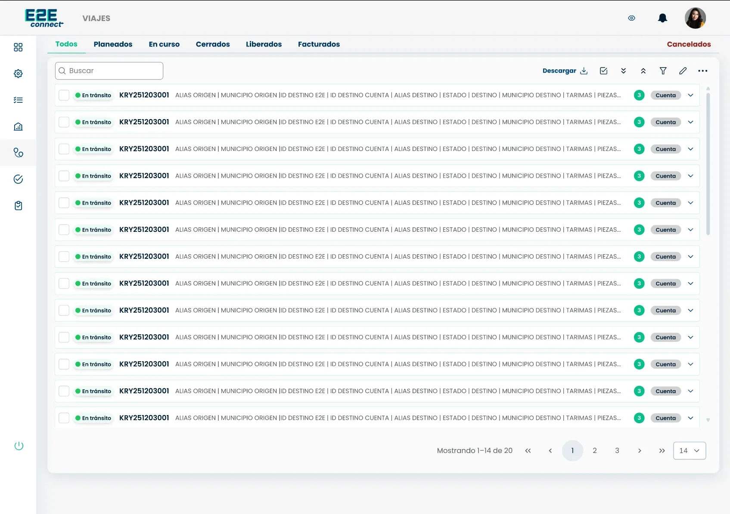Click the Descargar download button

(x=565, y=71)
